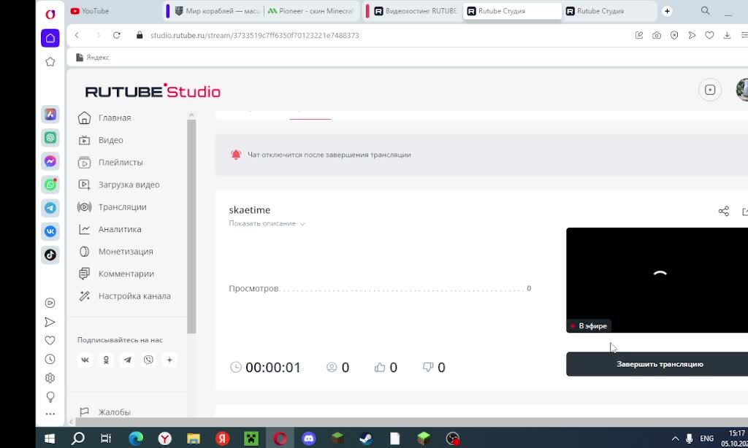
Task: Open the Windows Start menu
Action: [50, 438]
